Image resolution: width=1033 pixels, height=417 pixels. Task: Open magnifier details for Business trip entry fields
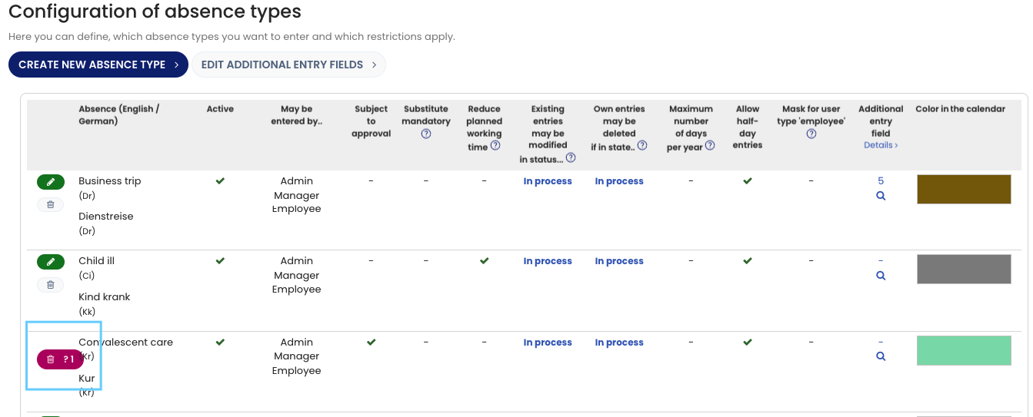881,196
